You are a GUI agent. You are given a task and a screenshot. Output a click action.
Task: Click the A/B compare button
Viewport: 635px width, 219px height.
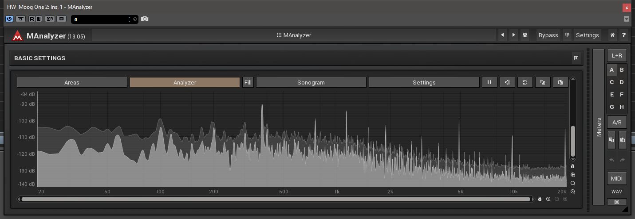pos(617,122)
